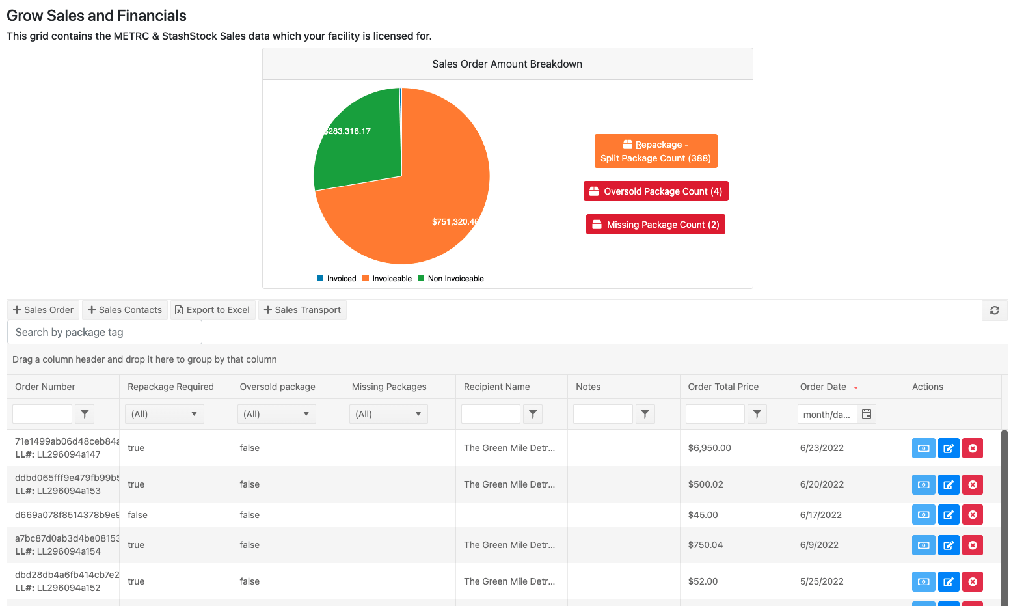1011x606 pixels.
Task: Select order LL296094a154 cell
Action: 63,545
